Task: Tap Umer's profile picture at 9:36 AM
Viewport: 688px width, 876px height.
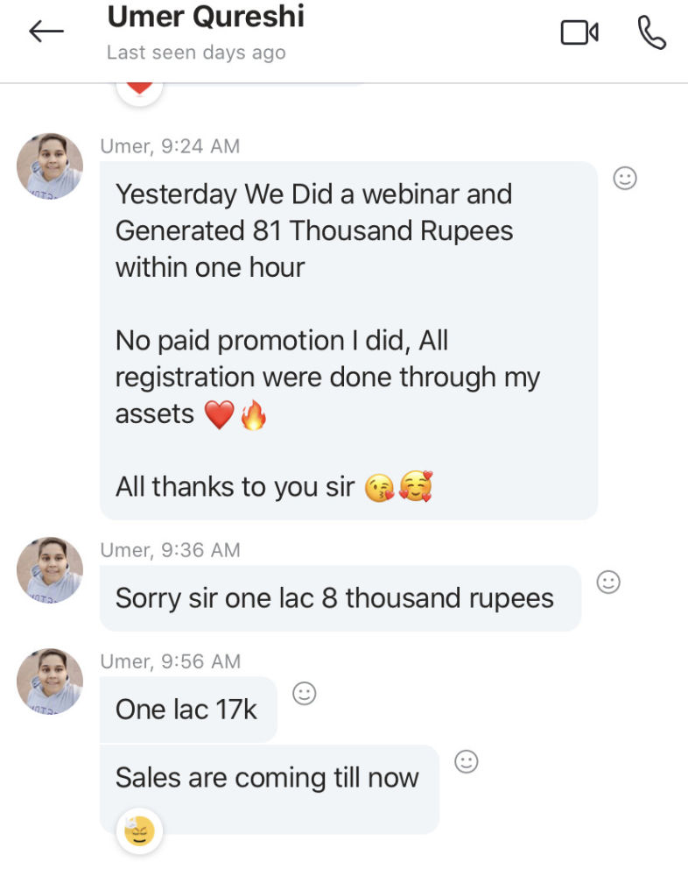Action: [x=50, y=569]
